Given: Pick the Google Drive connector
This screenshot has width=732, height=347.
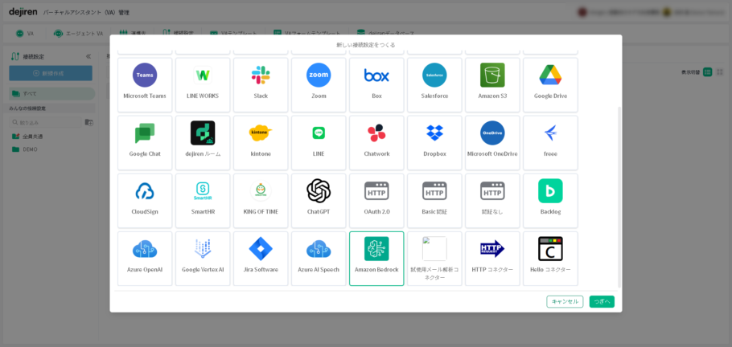Looking at the screenshot, I should tap(550, 85).
